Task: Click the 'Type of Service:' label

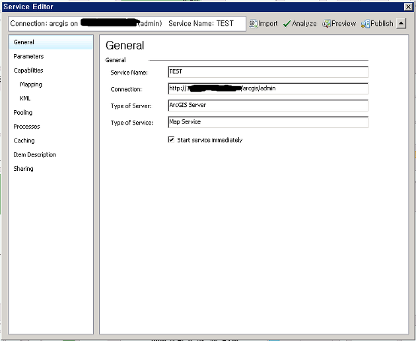Action: (x=132, y=123)
